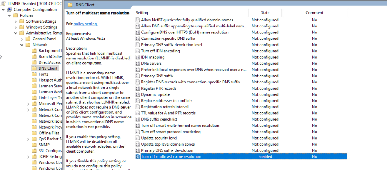Click the Computer Configuration node icon
Viewport: 387px width, 170px height.
pyautogui.click(x=9, y=9)
